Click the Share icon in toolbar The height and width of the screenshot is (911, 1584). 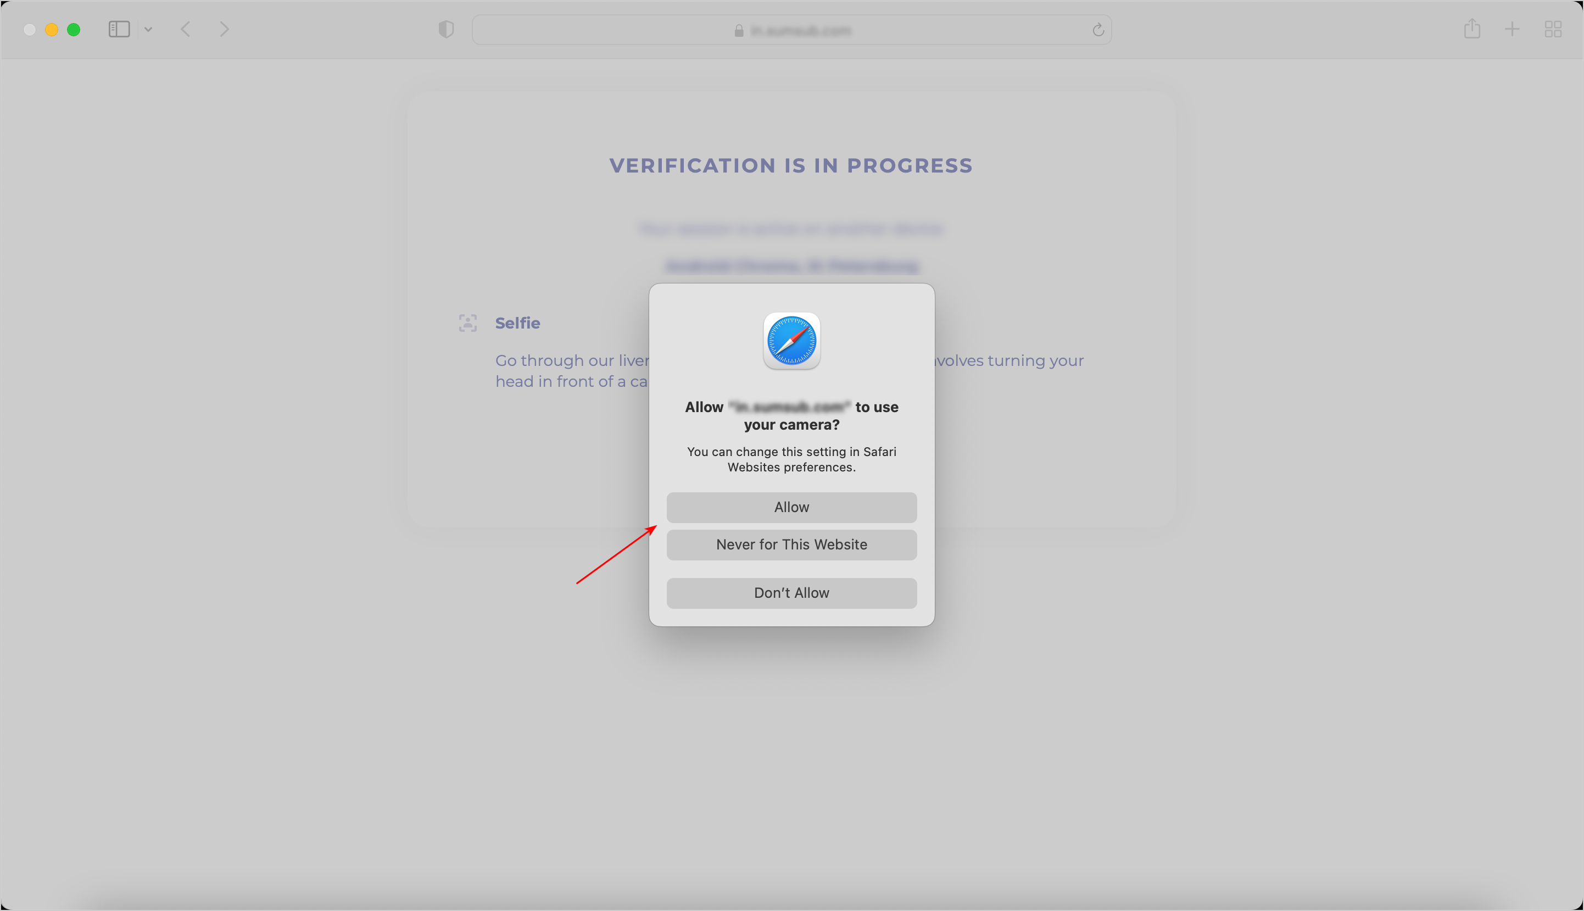[1472, 29]
